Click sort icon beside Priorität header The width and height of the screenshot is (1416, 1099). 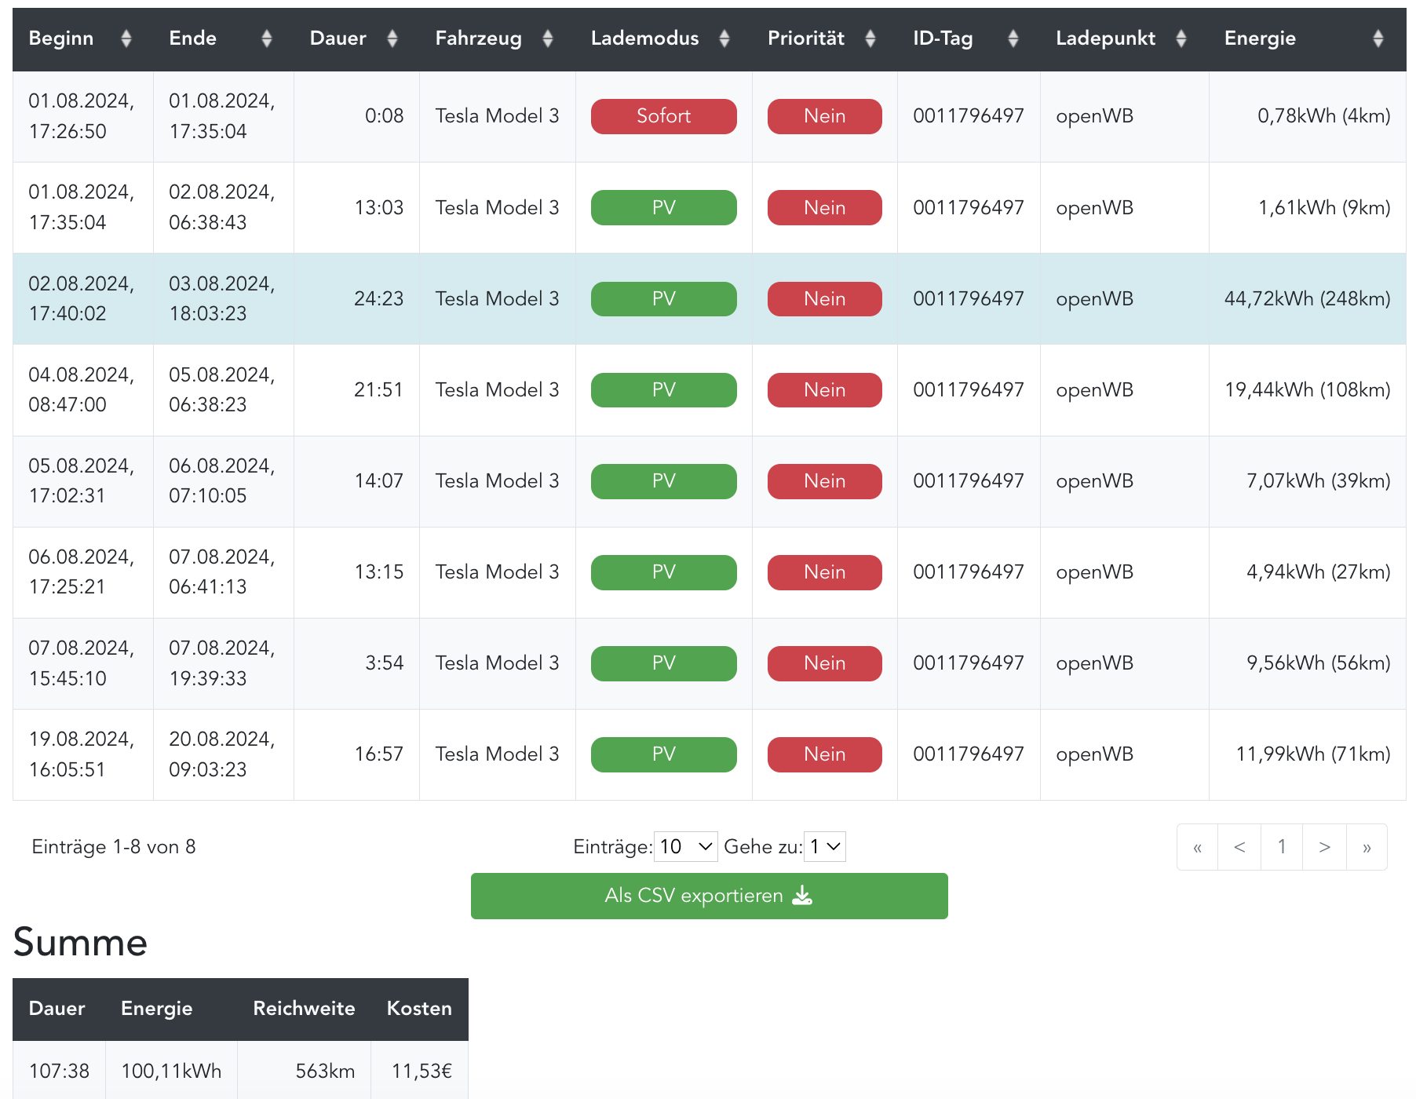[870, 38]
